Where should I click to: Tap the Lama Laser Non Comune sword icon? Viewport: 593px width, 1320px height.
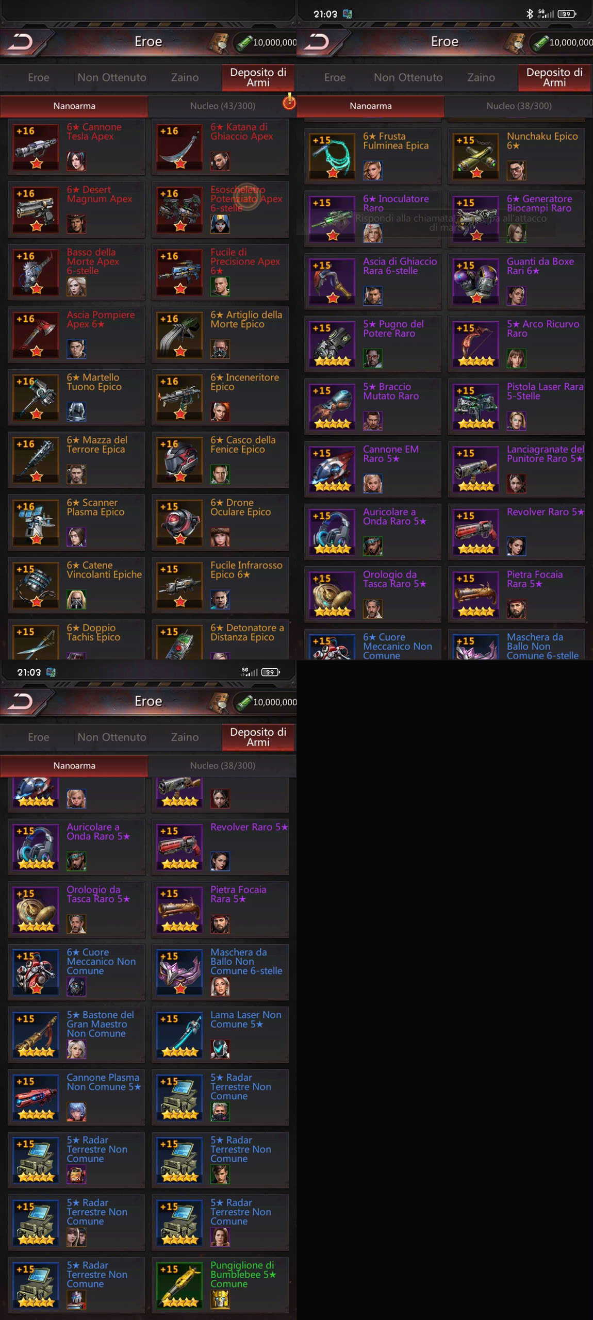pos(179,1035)
